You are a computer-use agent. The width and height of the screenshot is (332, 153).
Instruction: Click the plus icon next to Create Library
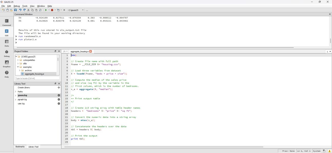[x=59, y=87]
